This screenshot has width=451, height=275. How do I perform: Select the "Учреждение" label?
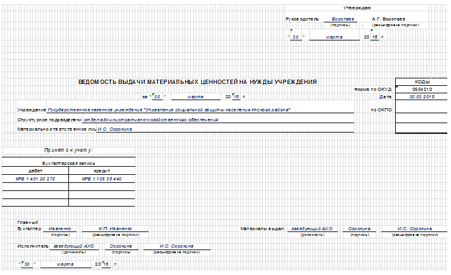[32, 110]
